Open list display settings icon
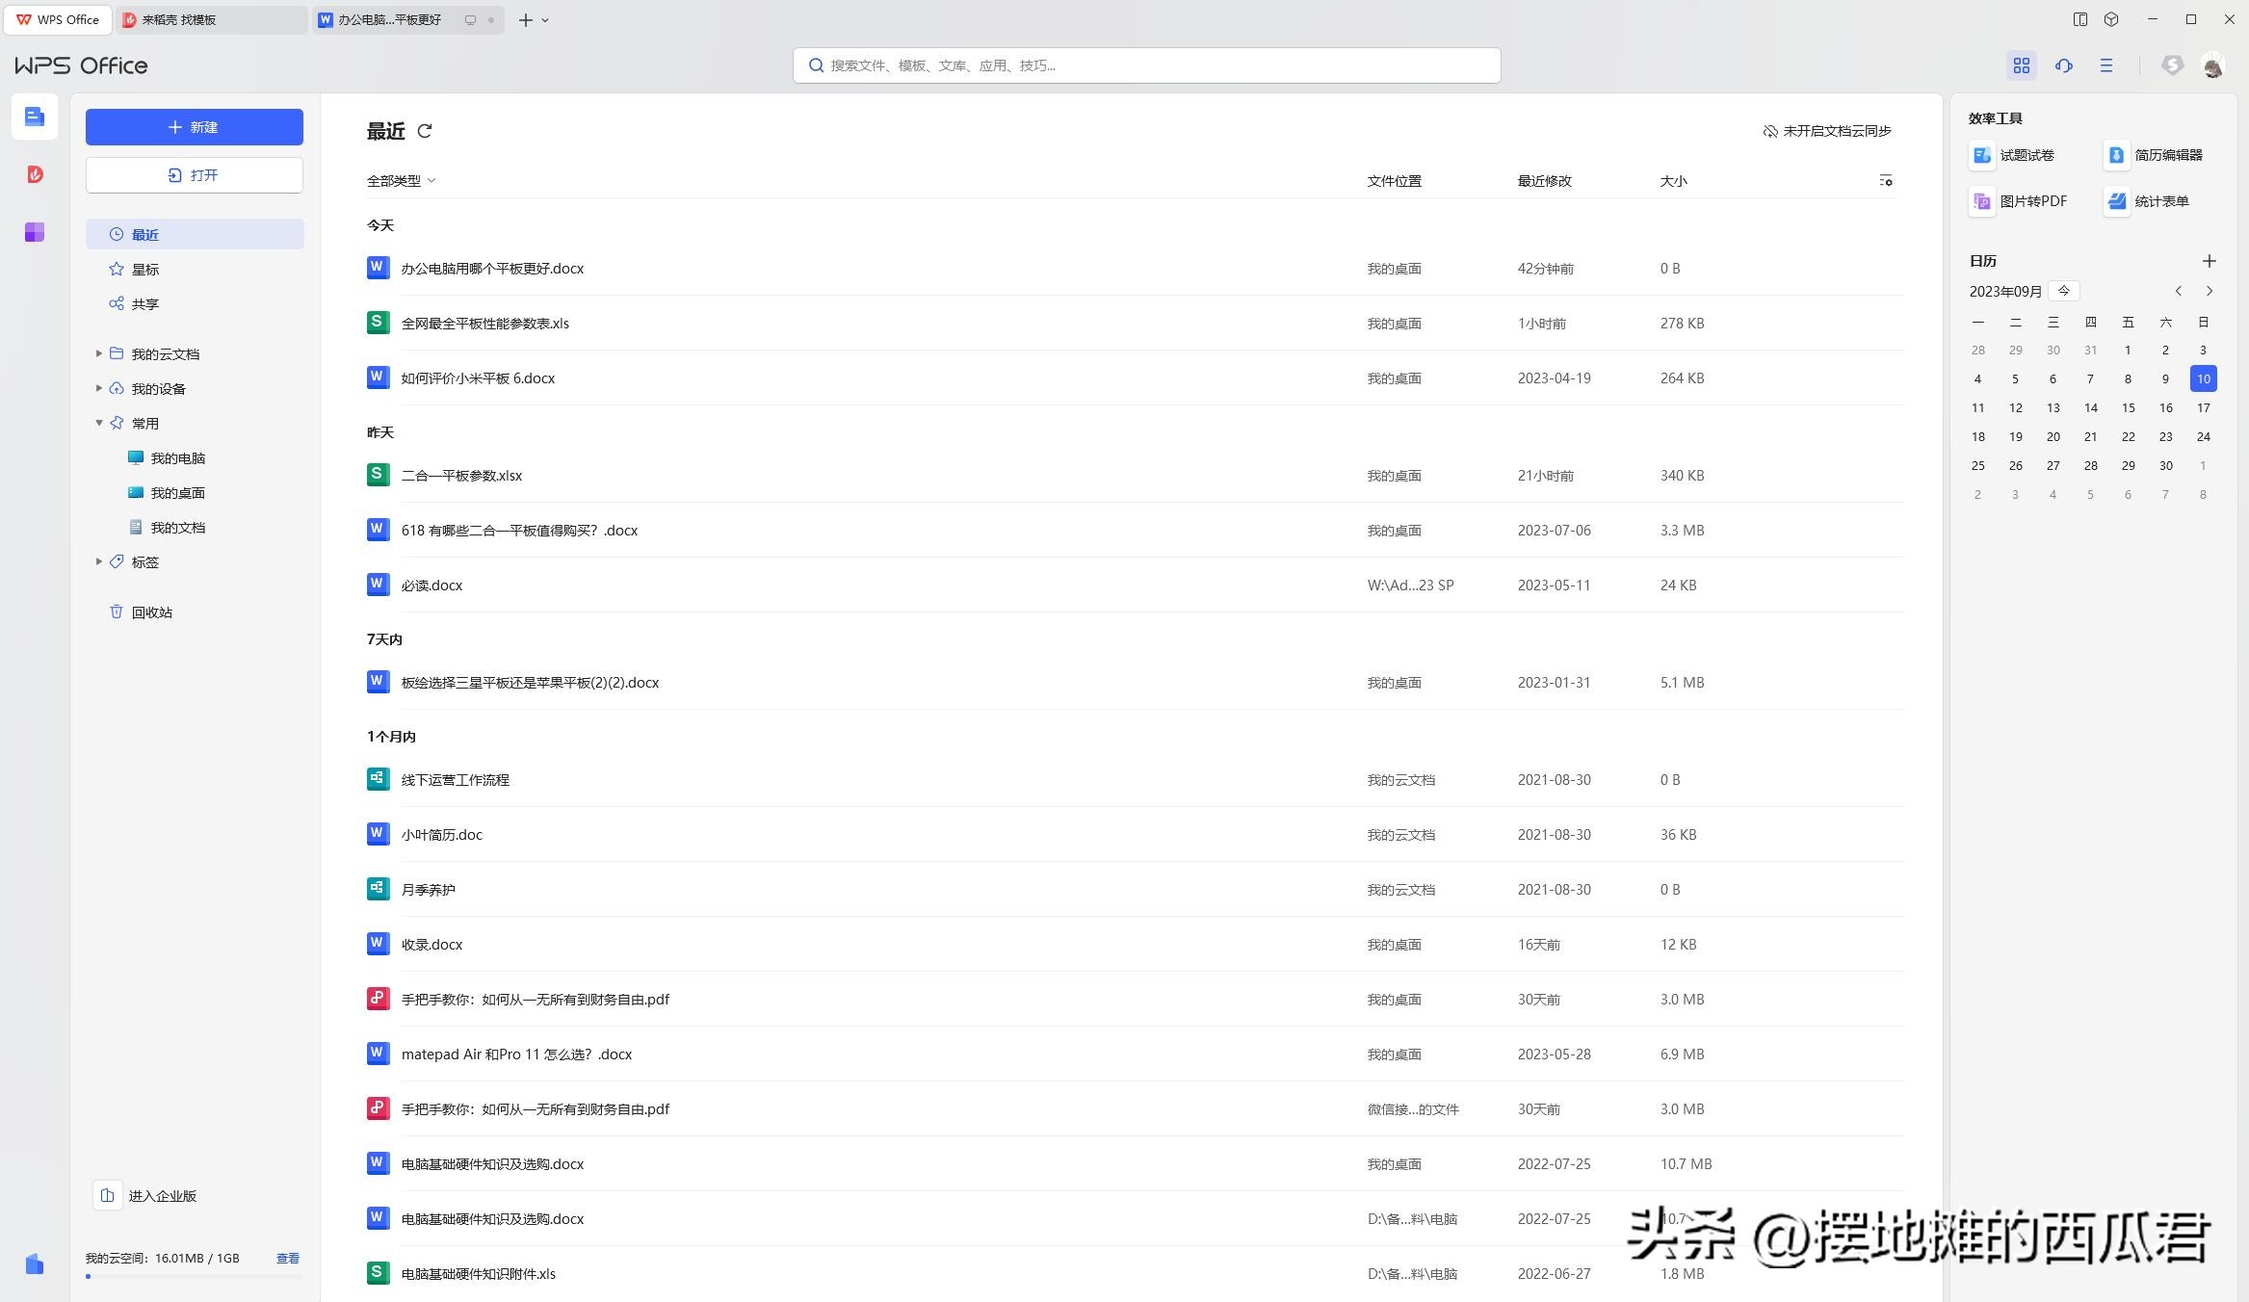 point(1885,180)
